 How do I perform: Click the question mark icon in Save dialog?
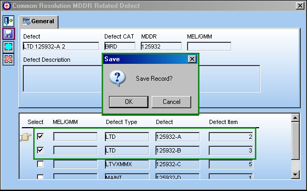point(117,78)
